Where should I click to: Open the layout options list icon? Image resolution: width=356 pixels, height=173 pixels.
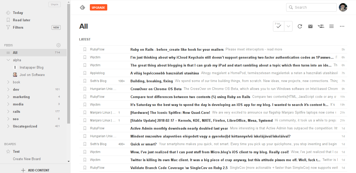(x=331, y=26)
